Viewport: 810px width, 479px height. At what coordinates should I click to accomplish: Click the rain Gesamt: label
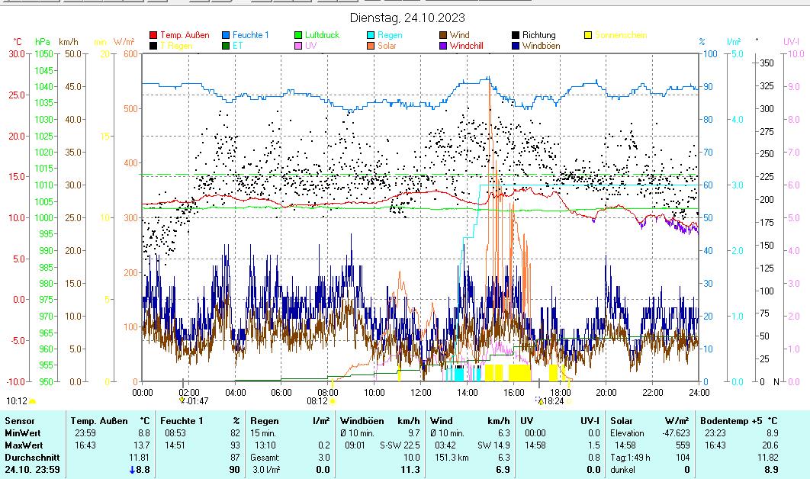(x=265, y=458)
